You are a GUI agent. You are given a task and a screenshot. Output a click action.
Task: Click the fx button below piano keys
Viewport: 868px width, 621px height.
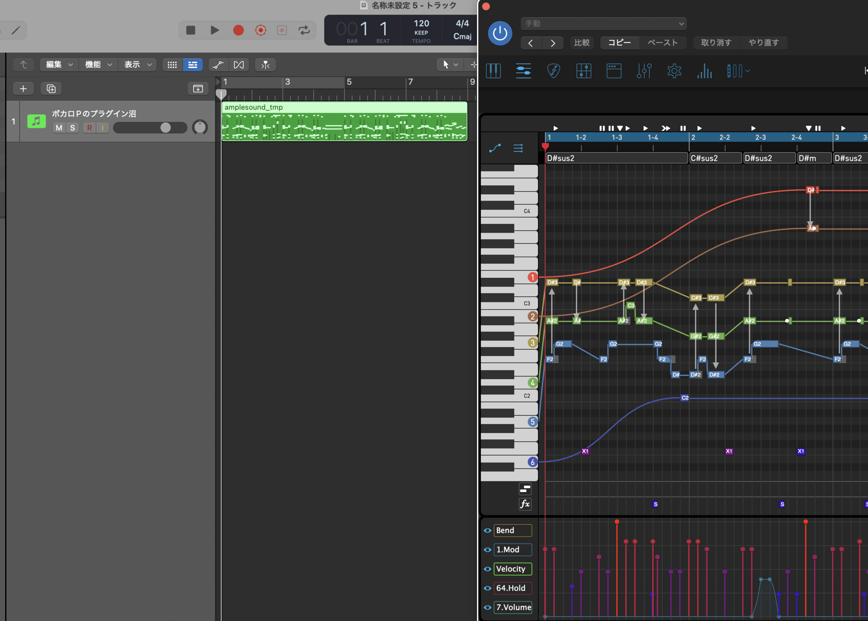click(525, 504)
